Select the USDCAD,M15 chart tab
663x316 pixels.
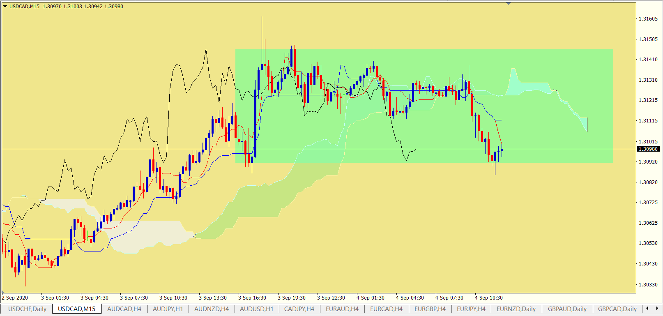[x=76, y=309]
